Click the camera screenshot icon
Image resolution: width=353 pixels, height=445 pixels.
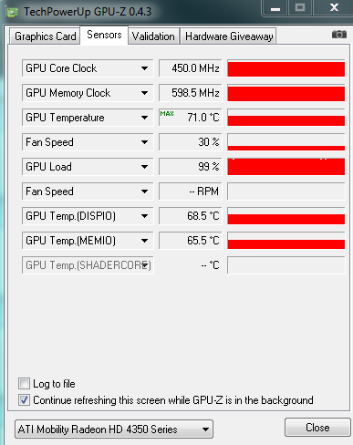click(x=339, y=35)
